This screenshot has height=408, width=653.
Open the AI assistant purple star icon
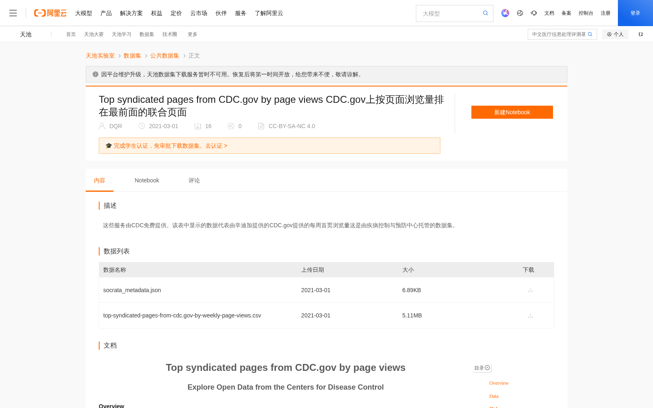click(505, 13)
